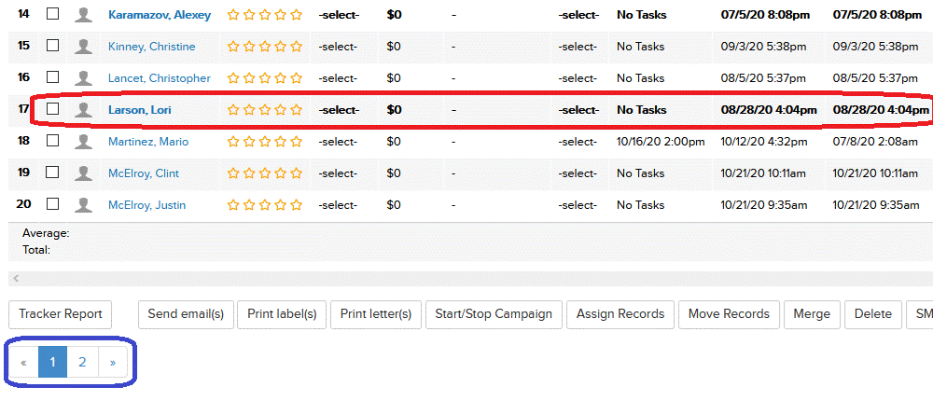Set fifth star rating for Martinez, Mario
Viewport: 933px width, 401px height.
[x=296, y=142]
